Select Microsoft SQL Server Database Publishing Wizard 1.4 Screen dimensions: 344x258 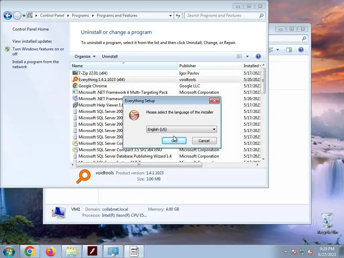coord(125,156)
